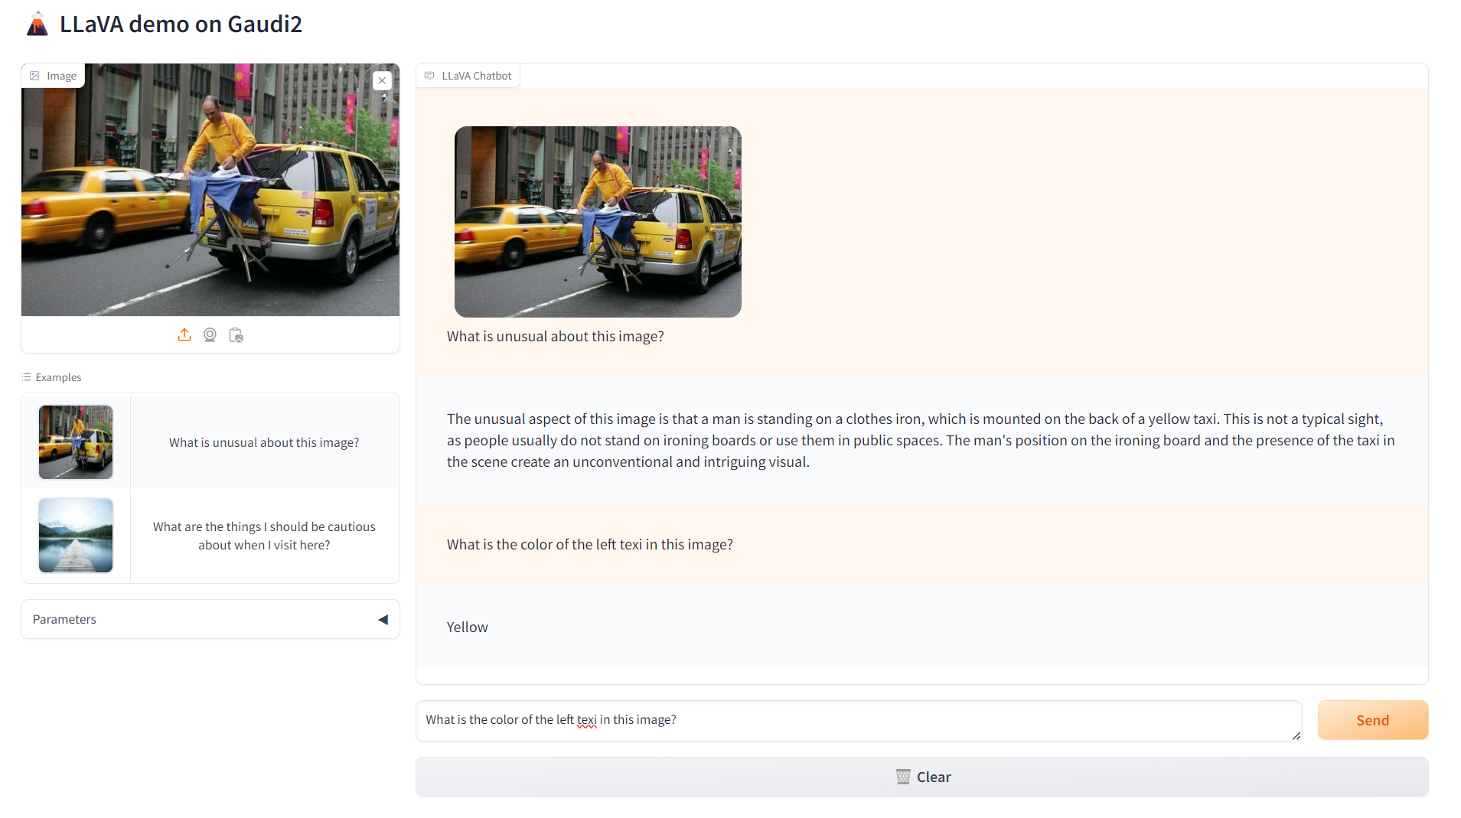Click the chat bubble icon beside LLaVA Chatbot
The height and width of the screenshot is (818, 1461).
(429, 76)
